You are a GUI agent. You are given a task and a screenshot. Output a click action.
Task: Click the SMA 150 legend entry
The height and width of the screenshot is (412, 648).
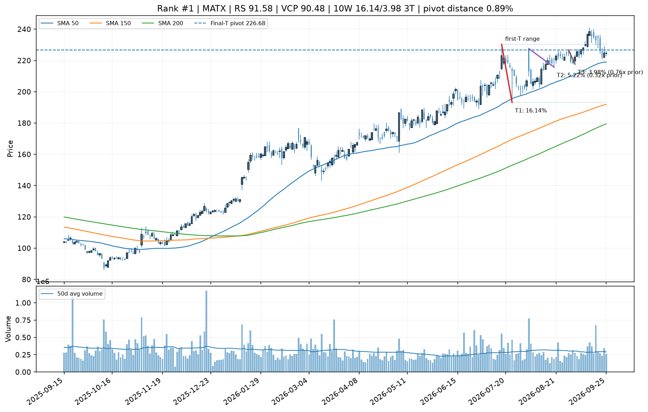tap(110, 23)
